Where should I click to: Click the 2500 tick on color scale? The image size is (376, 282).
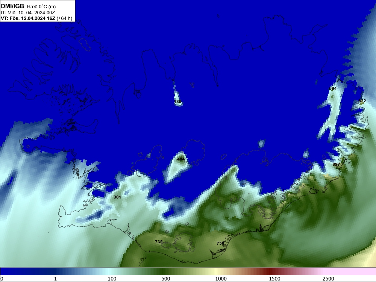pos(328,279)
